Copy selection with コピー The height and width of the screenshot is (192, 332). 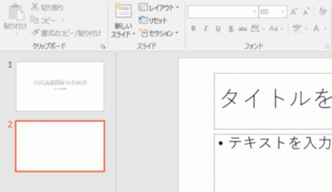[x=43, y=21]
